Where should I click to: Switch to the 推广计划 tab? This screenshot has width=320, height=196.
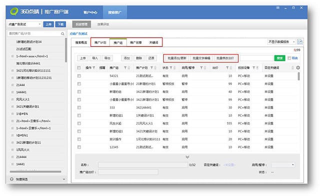click(x=100, y=42)
